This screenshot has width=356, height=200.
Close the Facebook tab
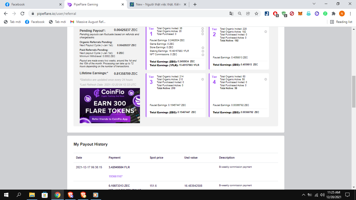tap(60, 4)
